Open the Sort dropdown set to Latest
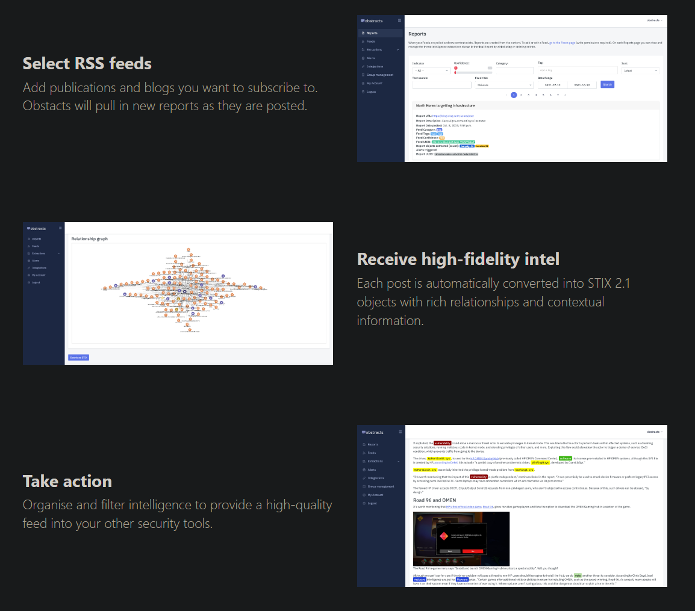 click(640, 70)
